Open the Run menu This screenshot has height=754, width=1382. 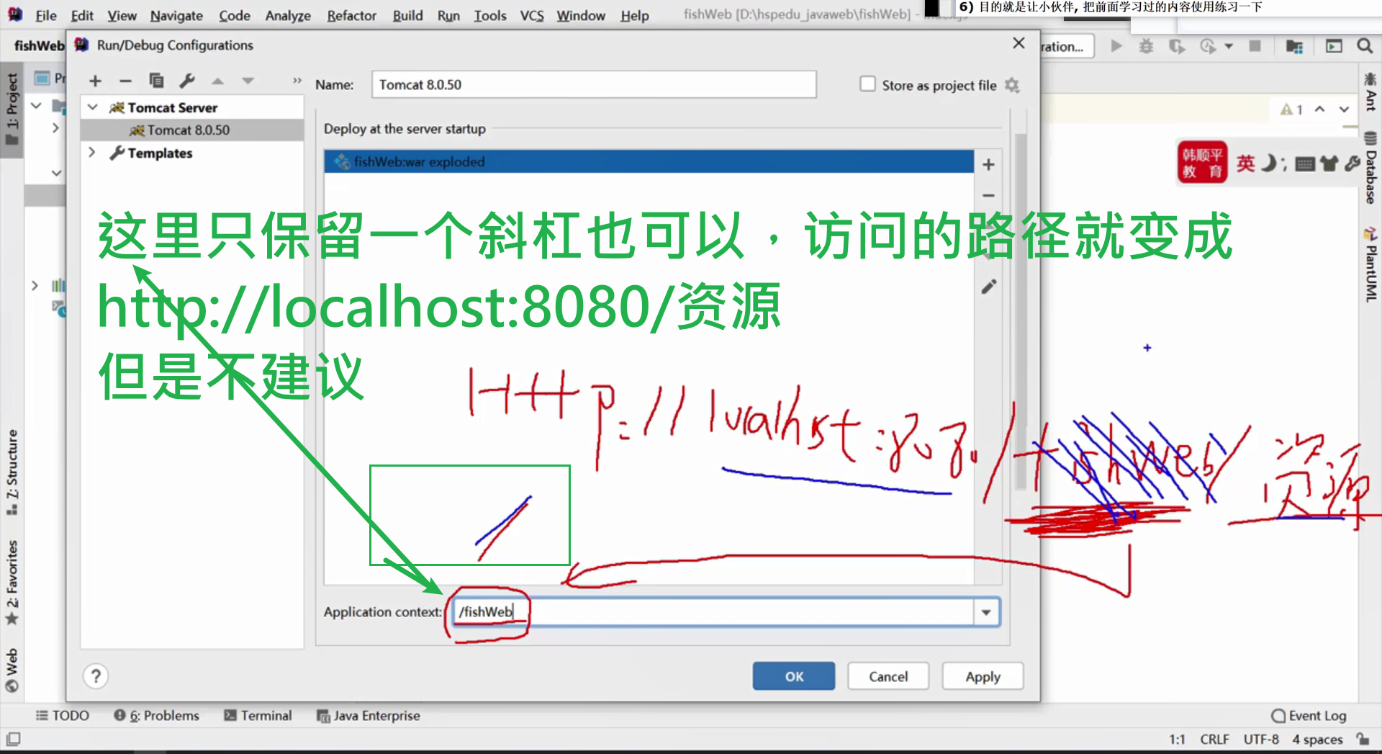click(x=448, y=15)
